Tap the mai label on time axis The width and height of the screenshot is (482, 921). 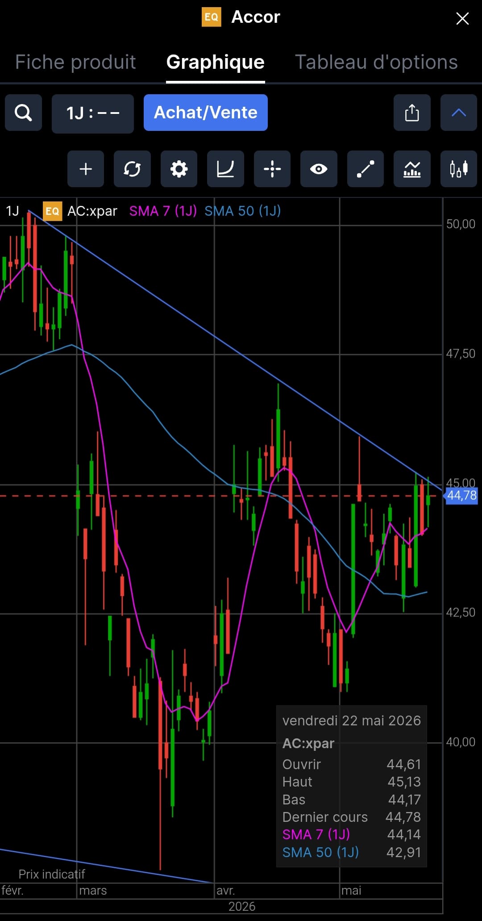(x=351, y=891)
